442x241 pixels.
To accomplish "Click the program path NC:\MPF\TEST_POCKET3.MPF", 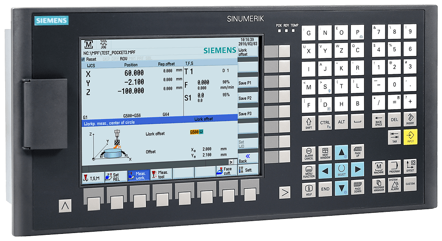I will pyautogui.click(x=109, y=53).
